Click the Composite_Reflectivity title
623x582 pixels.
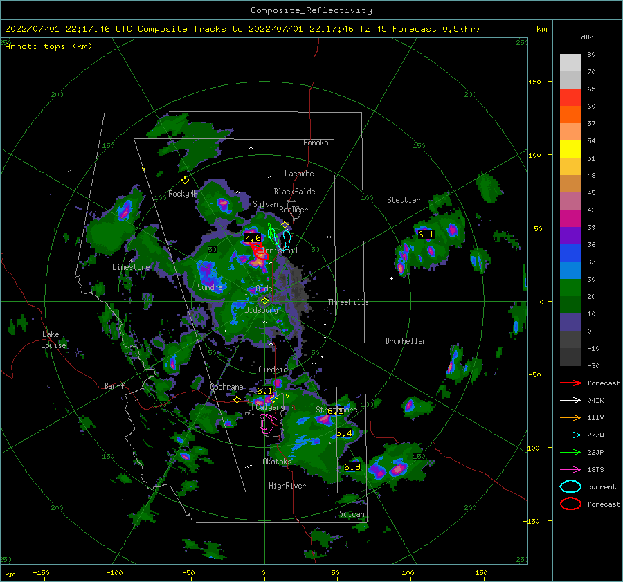(311, 10)
